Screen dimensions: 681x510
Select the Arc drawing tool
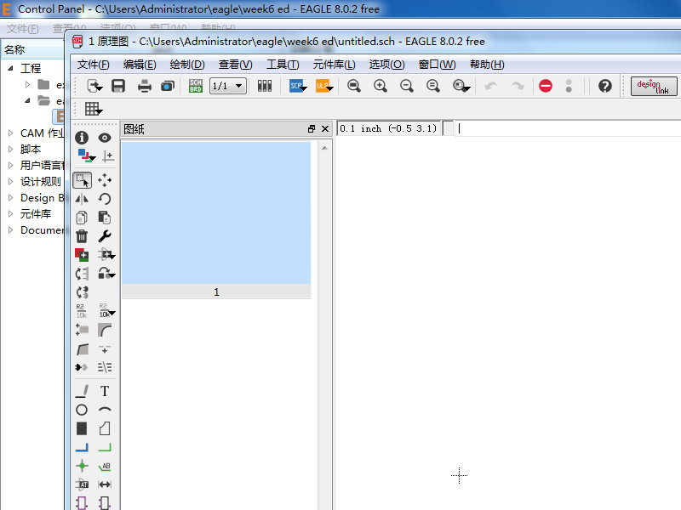click(x=105, y=410)
